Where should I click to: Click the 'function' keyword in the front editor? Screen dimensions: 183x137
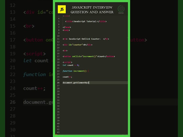(67, 71)
